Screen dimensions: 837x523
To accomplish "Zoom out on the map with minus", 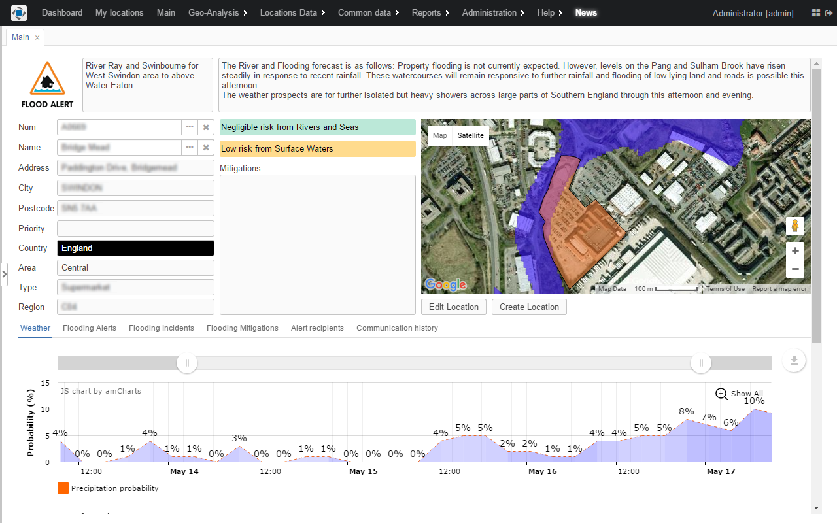I will coord(795,269).
